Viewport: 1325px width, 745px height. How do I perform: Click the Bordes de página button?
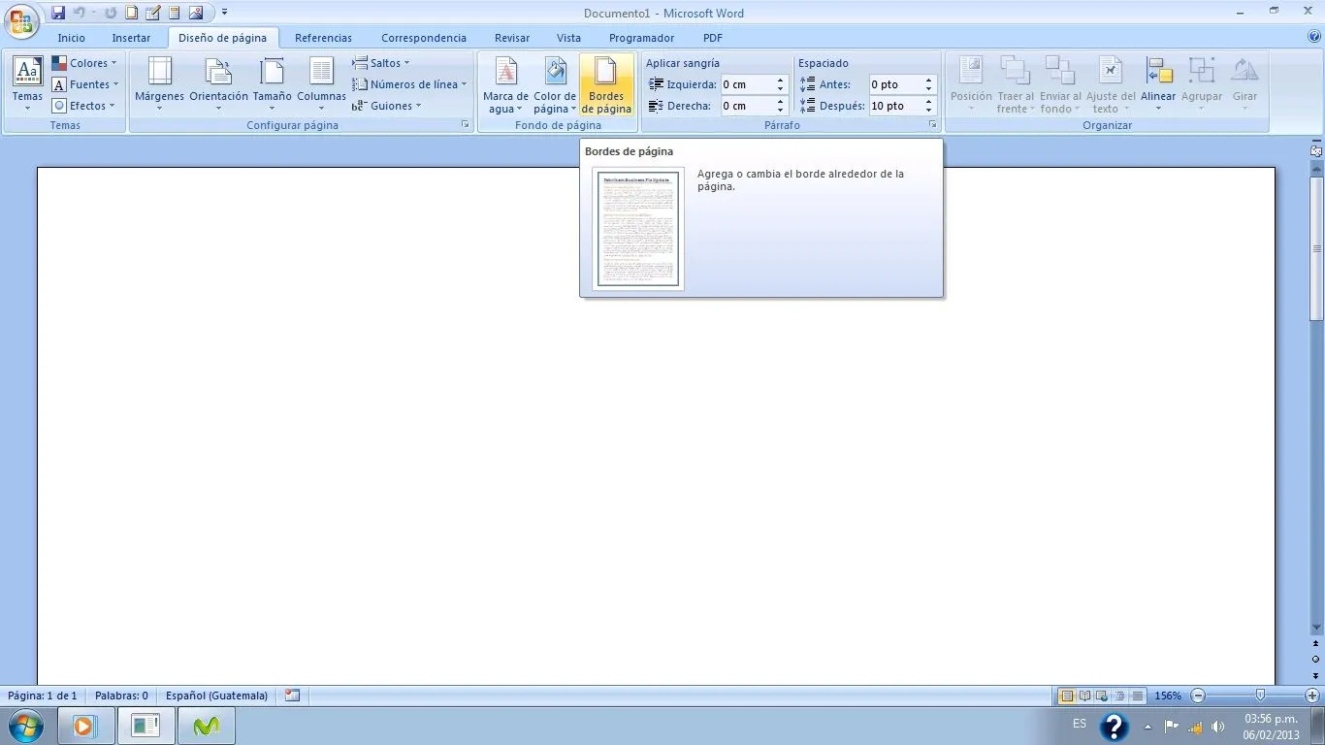pos(606,84)
